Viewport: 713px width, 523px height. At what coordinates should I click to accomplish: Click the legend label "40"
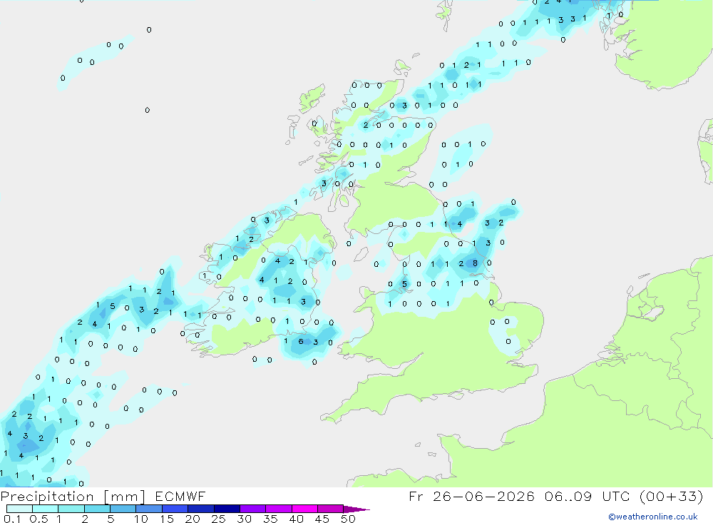[x=296, y=519]
